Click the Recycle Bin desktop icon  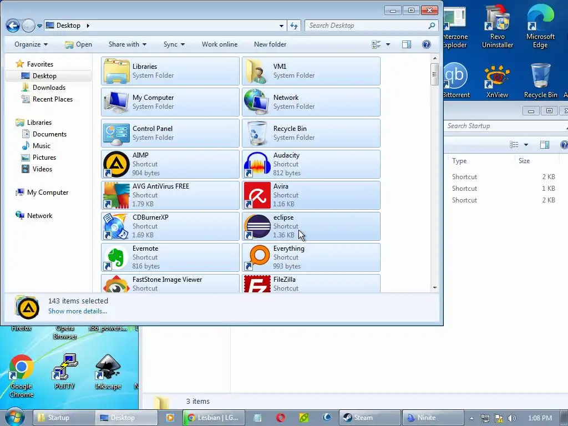tap(540, 80)
